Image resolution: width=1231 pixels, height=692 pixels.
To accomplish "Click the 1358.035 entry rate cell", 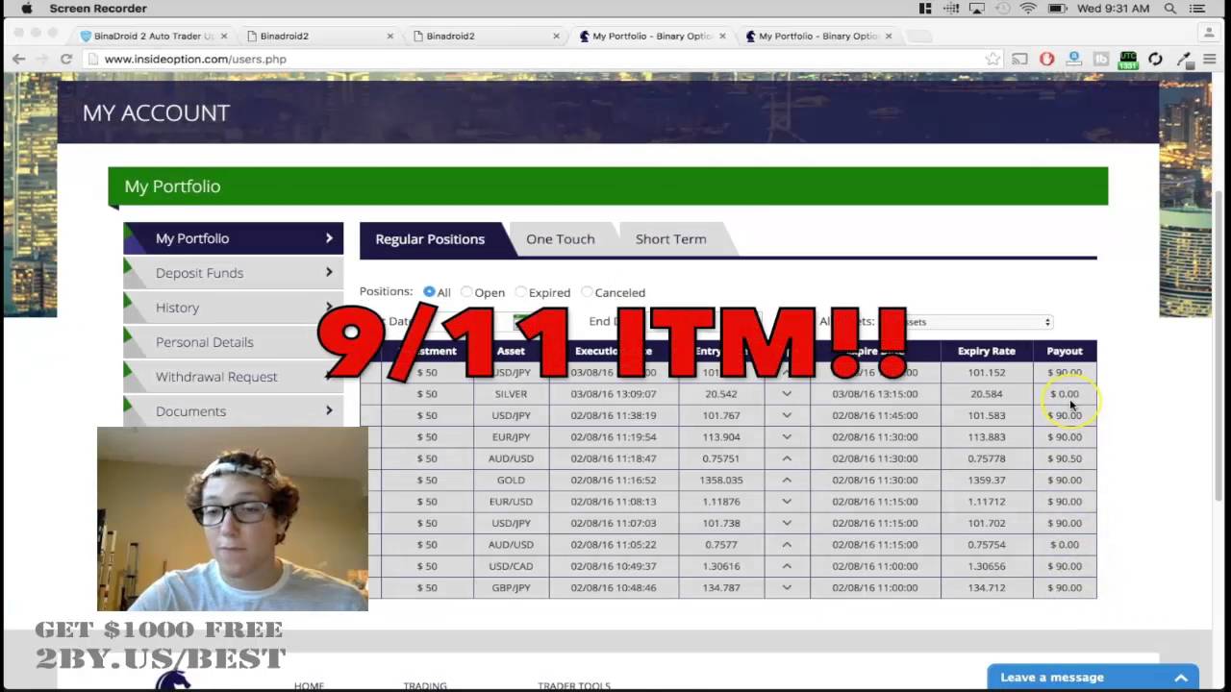I will point(723,481).
